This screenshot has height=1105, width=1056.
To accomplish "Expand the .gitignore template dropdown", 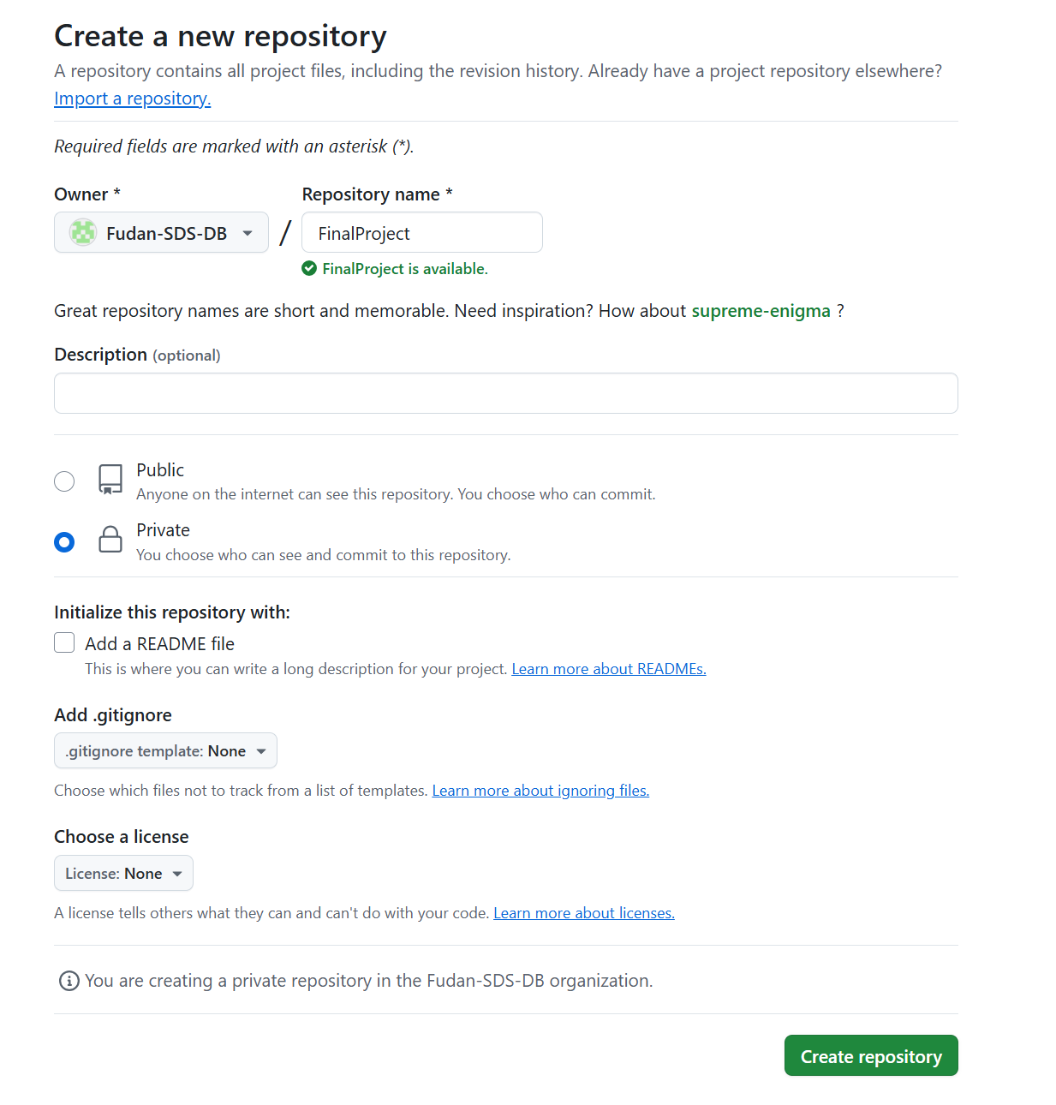I will [x=165, y=750].
